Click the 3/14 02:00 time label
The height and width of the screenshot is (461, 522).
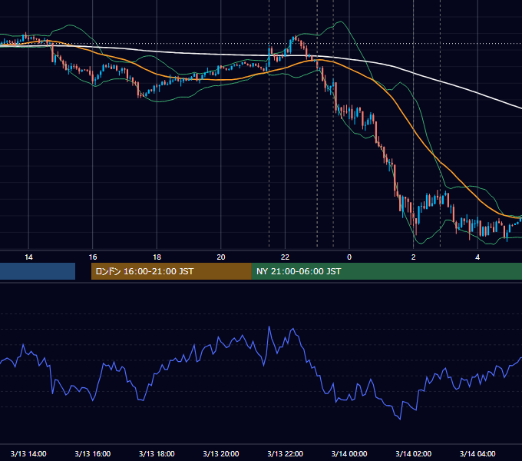414,453
